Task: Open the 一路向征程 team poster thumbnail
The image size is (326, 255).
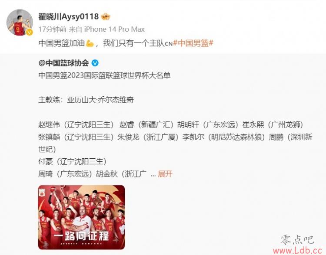Action: click(82, 217)
